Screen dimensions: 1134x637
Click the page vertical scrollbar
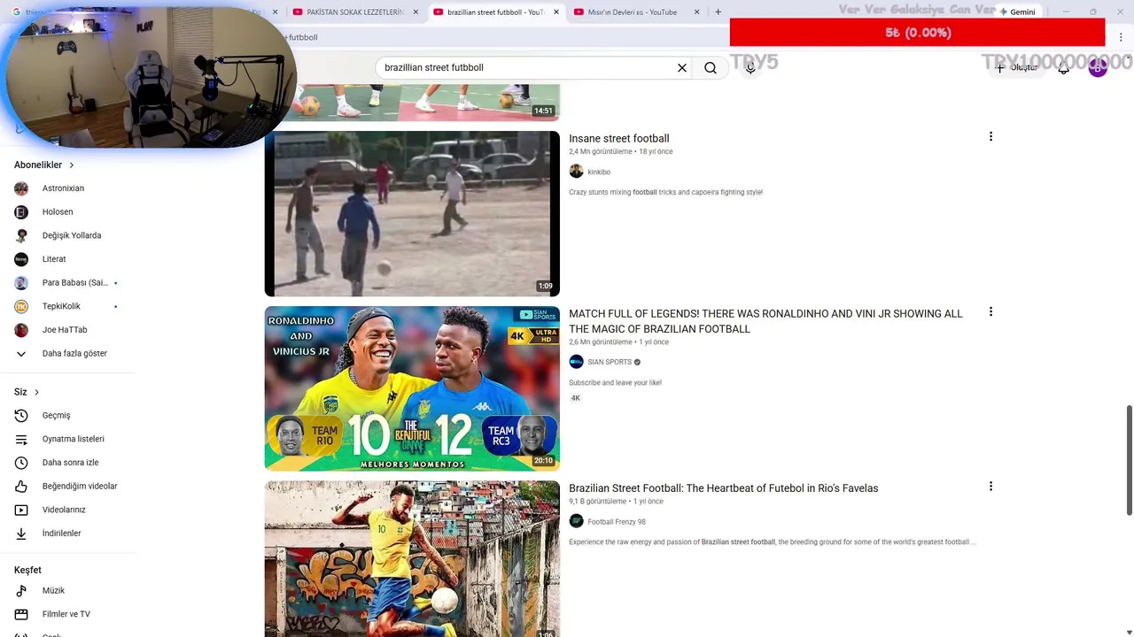(1129, 460)
